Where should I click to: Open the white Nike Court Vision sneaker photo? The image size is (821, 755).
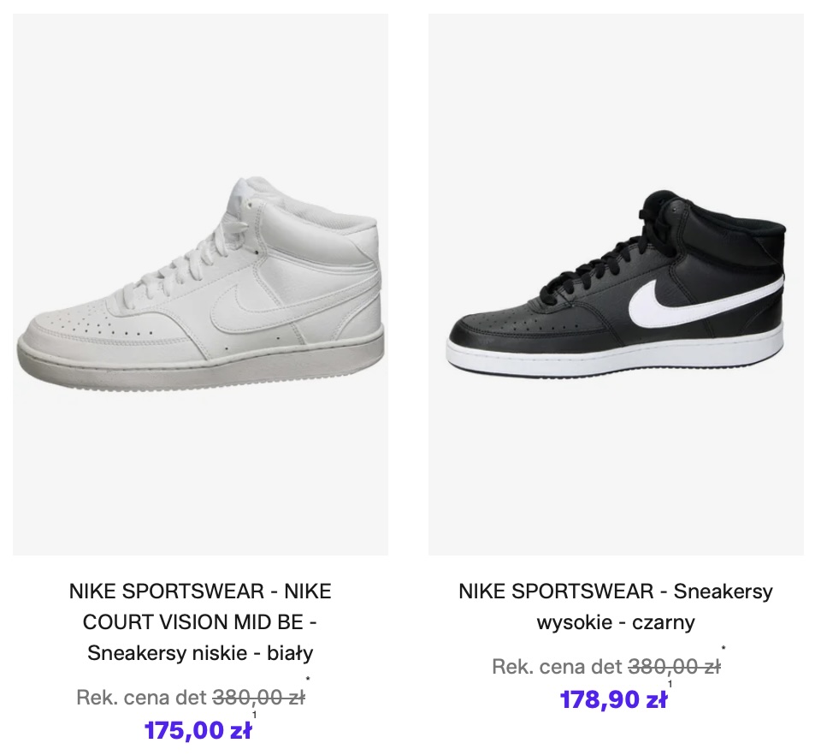[x=200, y=285]
